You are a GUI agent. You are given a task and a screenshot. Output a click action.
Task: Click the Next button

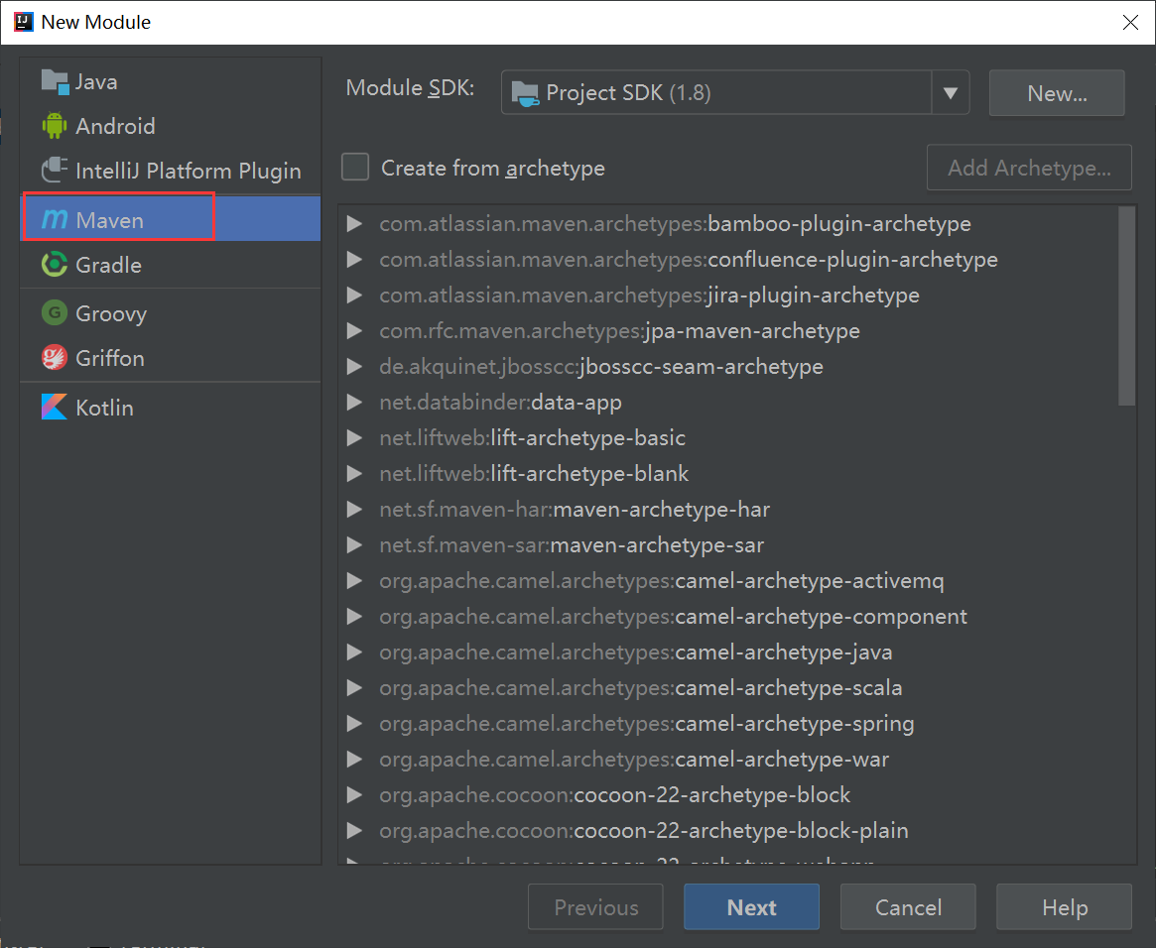point(751,906)
